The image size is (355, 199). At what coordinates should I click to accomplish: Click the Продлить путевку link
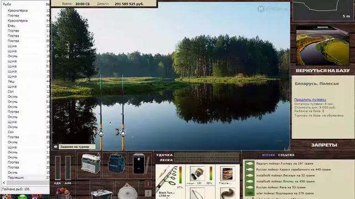310,99
